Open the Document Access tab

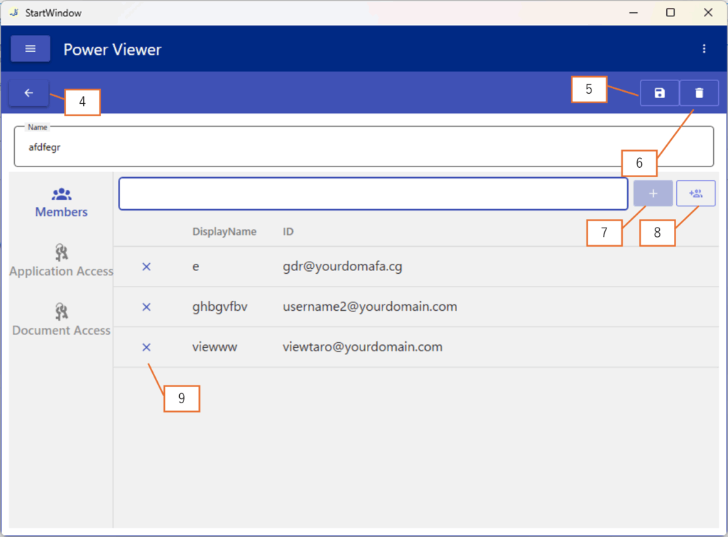pyautogui.click(x=61, y=320)
